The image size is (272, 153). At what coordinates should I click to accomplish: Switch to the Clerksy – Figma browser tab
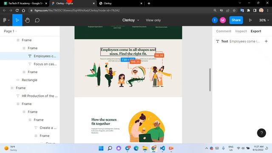pos(73,3)
